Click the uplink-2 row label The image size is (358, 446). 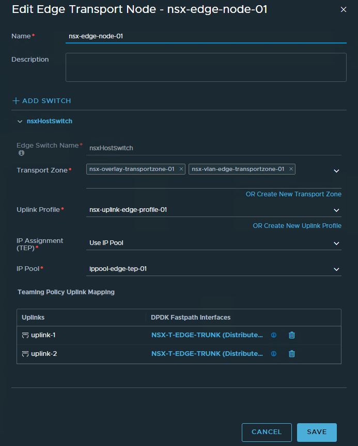[44, 354]
